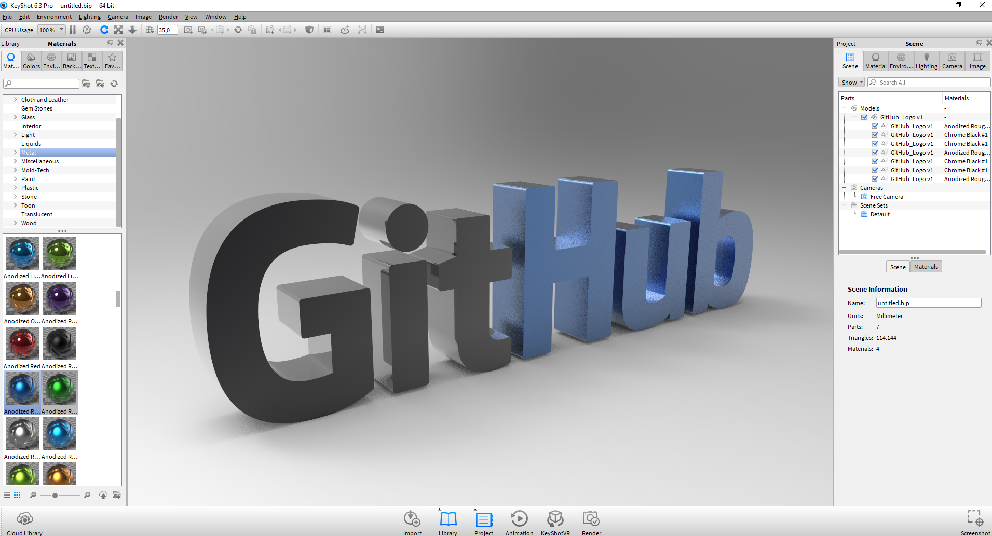Toggle the GitHub_Logo v1 model checkbox
The image size is (992, 536).
[x=864, y=117]
